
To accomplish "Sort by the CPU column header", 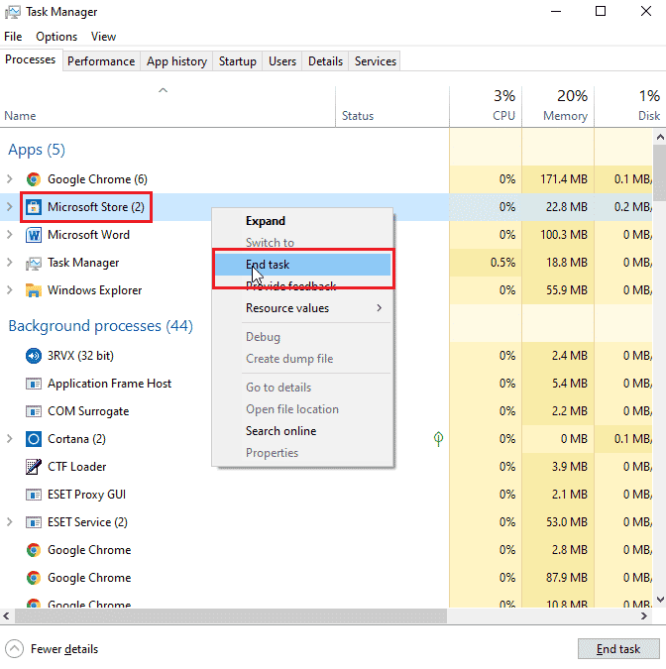I will coord(486,107).
